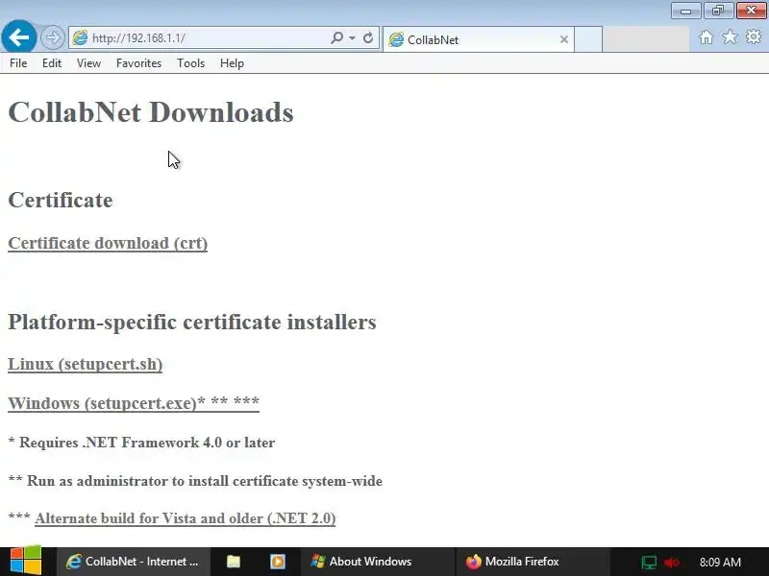Open the address bar dropdown arrow
The height and width of the screenshot is (576, 769).
[x=352, y=37]
